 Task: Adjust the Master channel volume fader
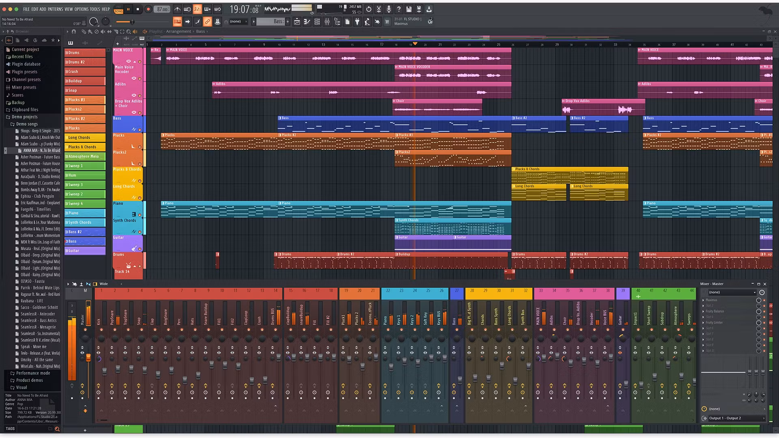[x=88, y=357]
